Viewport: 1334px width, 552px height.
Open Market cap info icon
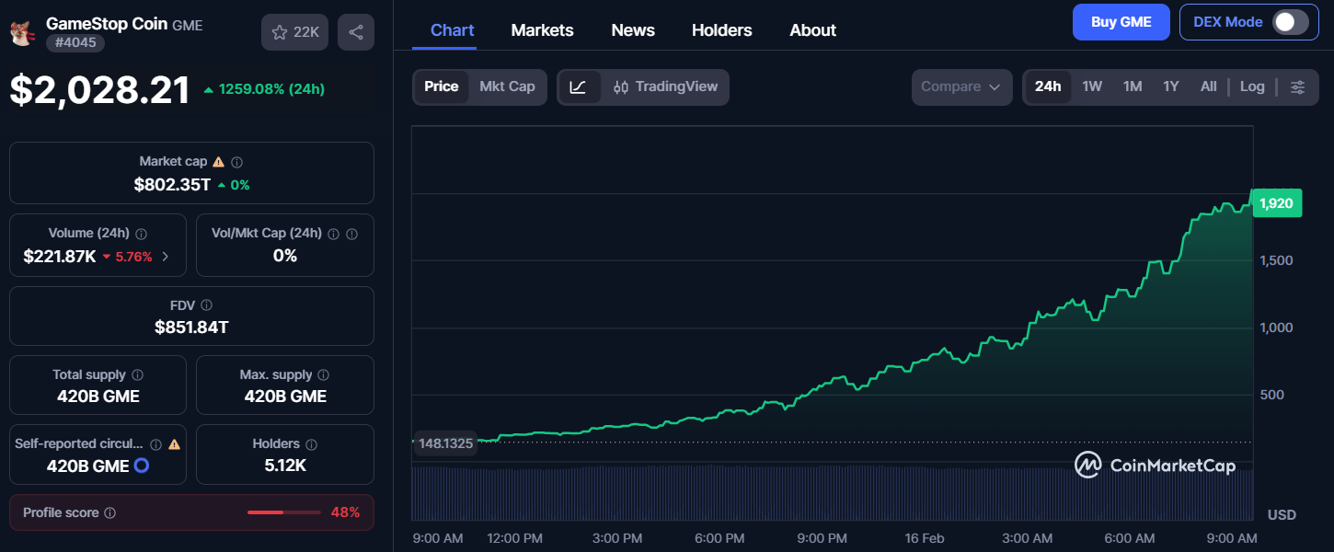[x=236, y=162]
